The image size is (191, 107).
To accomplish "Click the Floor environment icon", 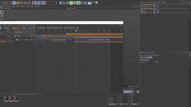I will tap(90, 3).
